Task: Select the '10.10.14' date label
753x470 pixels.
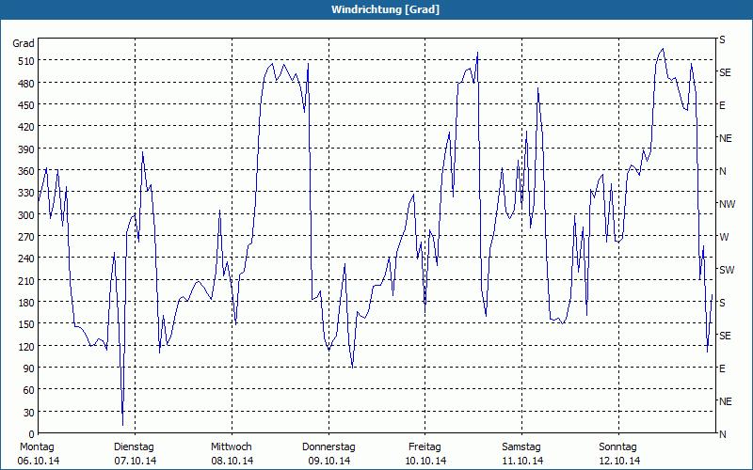Action: pyautogui.click(x=425, y=461)
